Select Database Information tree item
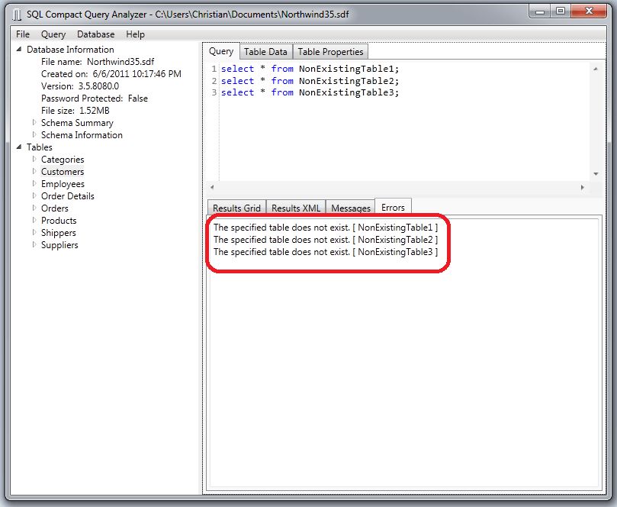 (x=70, y=49)
